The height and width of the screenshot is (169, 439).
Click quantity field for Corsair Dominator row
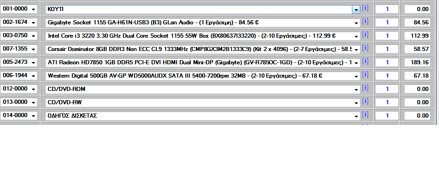pyautogui.click(x=386, y=50)
